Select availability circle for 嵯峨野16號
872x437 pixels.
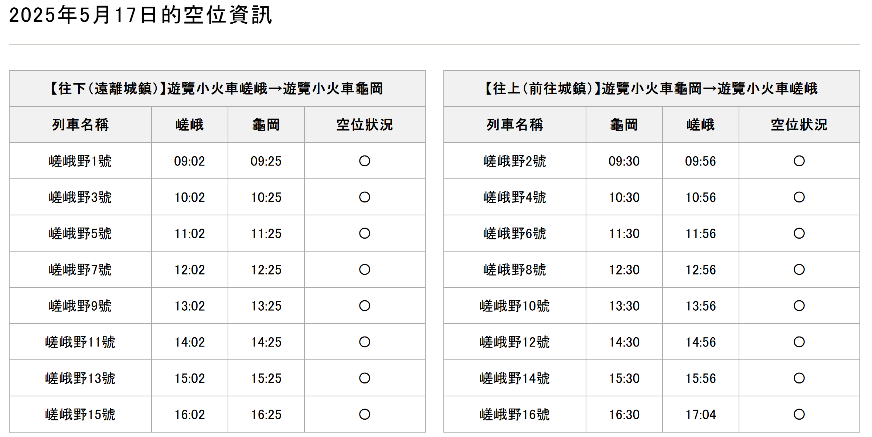[x=799, y=414]
